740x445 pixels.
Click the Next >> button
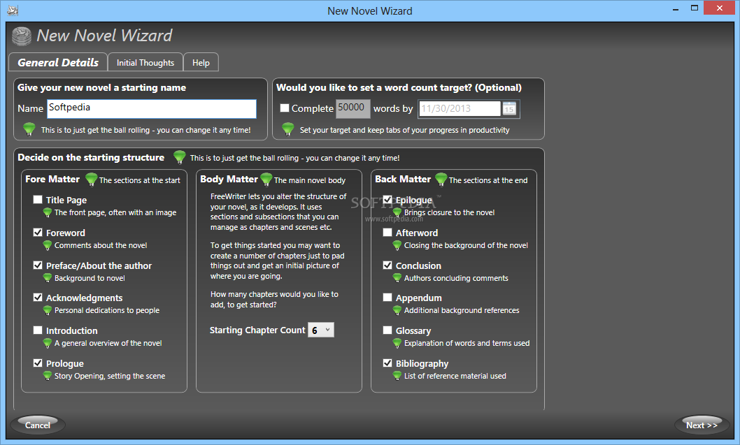tap(702, 425)
